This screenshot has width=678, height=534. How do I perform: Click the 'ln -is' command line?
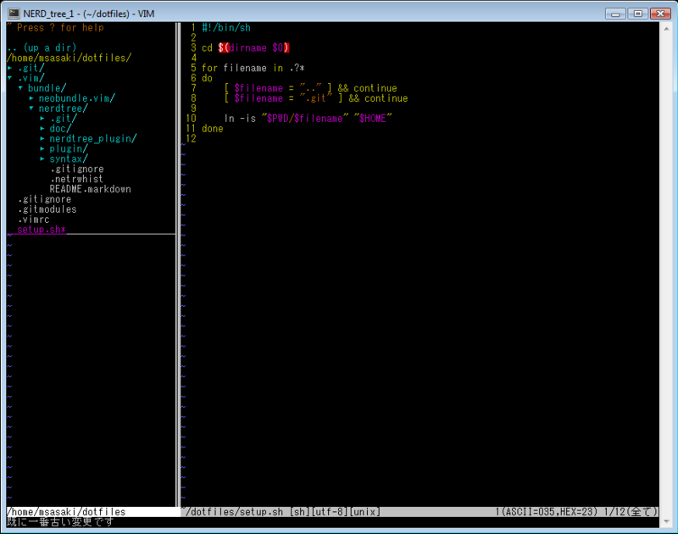[x=308, y=119]
